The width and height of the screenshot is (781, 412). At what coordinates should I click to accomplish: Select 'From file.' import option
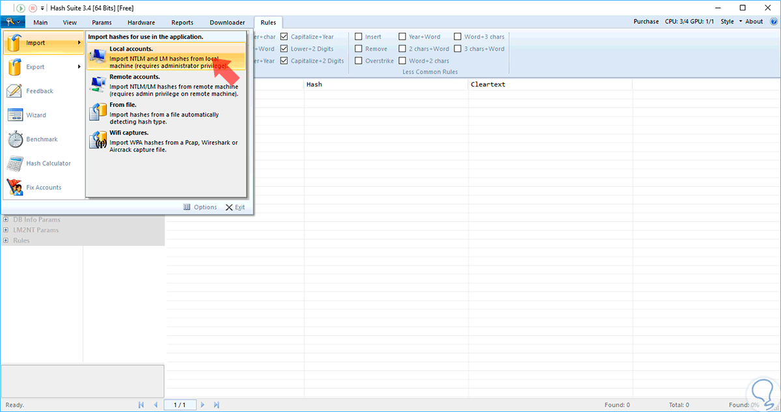167,113
